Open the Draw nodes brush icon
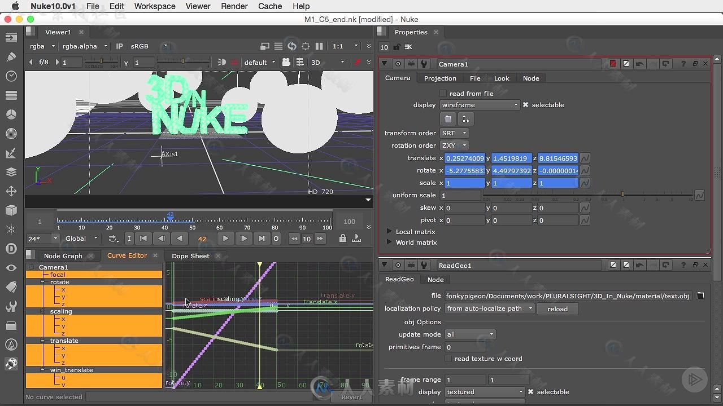The width and height of the screenshot is (723, 406). coord(11,57)
